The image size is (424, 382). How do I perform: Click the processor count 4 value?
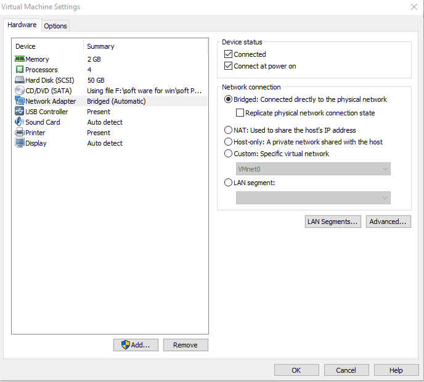coord(89,70)
